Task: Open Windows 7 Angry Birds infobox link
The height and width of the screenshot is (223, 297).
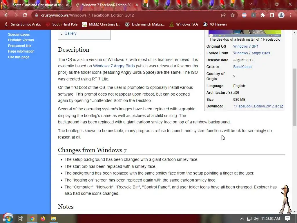Action: point(251,53)
